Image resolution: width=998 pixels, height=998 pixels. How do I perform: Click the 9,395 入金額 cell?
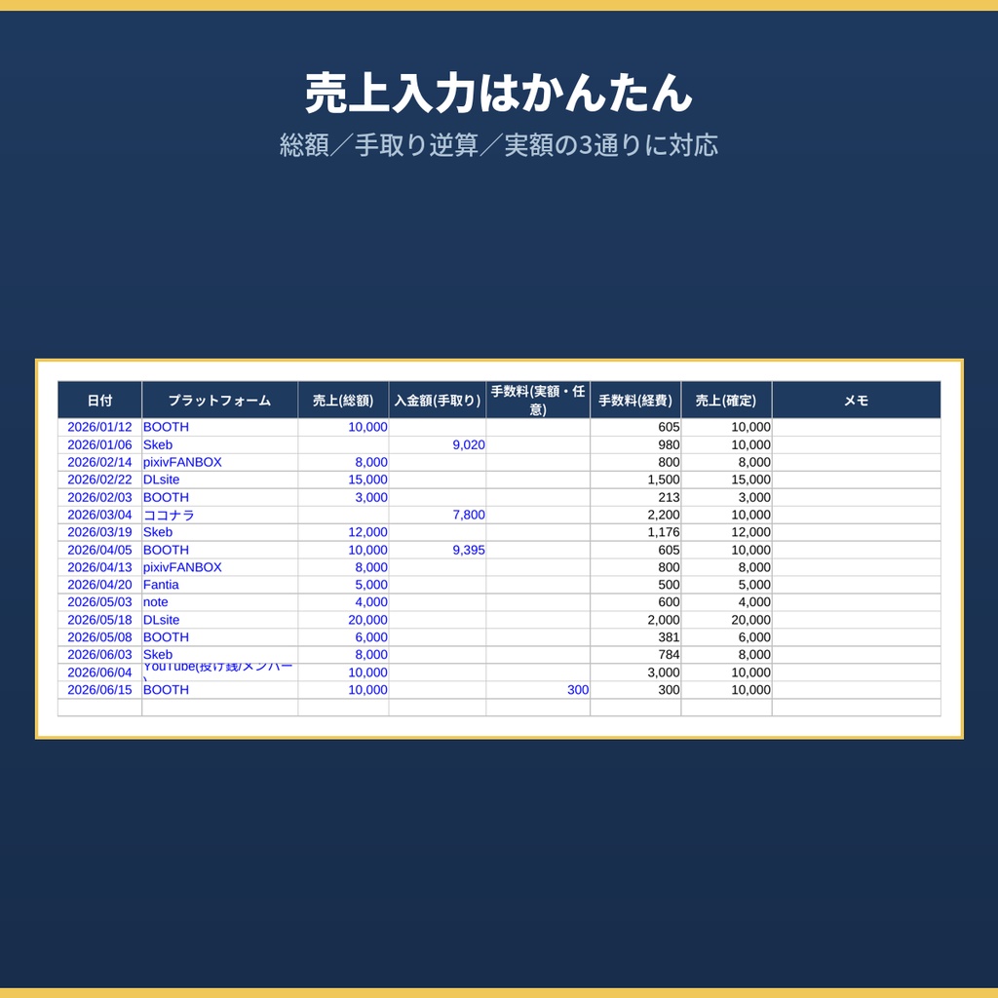[x=438, y=550]
